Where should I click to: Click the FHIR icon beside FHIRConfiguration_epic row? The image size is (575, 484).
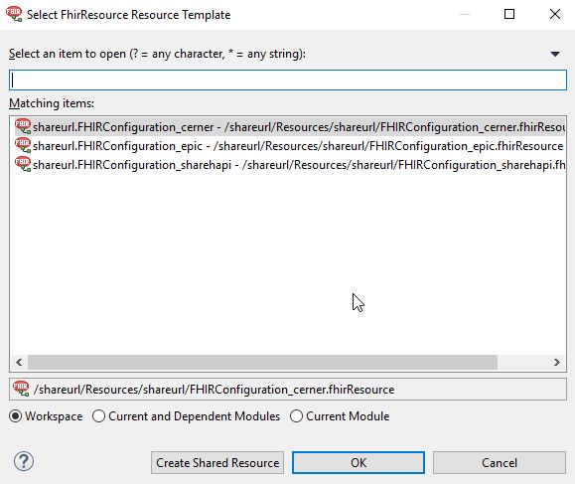(x=23, y=145)
